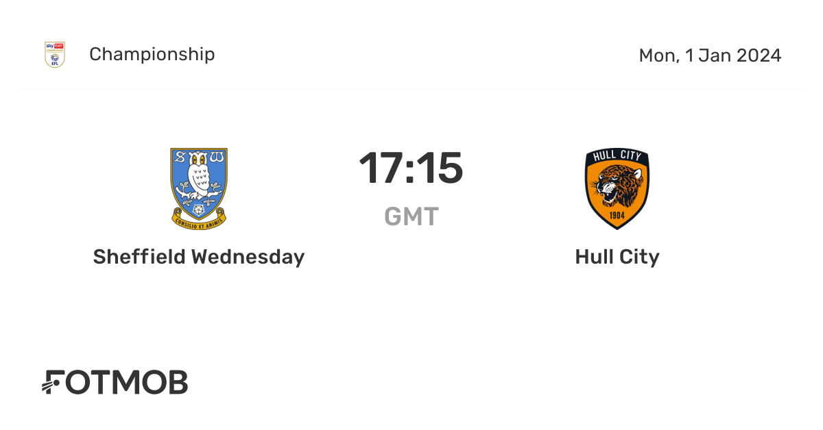This screenshot has width=823, height=430.
Task: Click the Sky Bet EFL Championship league logo
Action: point(55,55)
